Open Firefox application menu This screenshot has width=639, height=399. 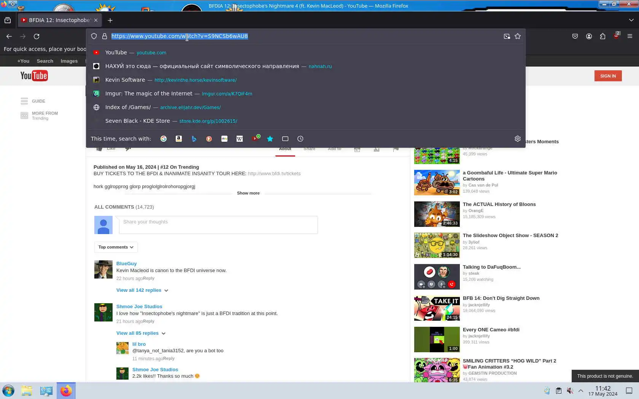(630, 36)
